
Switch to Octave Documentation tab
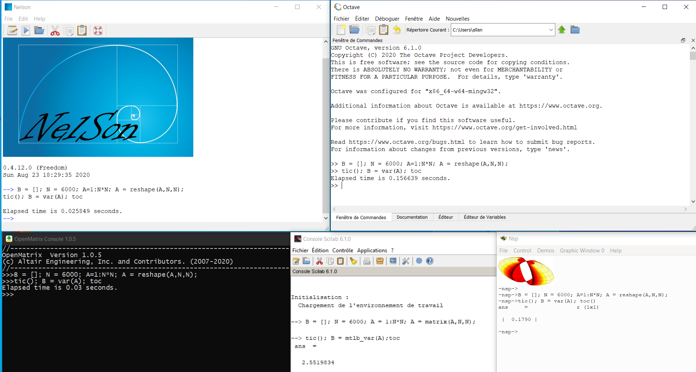pyautogui.click(x=412, y=217)
